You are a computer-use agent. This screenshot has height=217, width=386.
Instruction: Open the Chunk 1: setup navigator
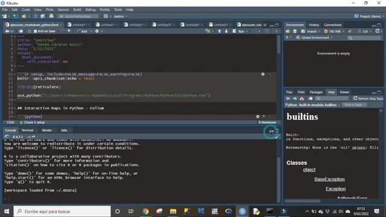[x=34, y=122]
